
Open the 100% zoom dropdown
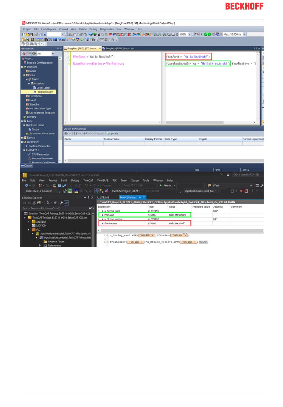coord(189,34)
